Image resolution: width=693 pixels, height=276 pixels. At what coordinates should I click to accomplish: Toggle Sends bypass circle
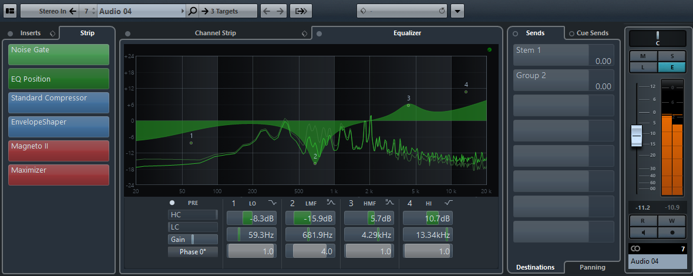515,33
